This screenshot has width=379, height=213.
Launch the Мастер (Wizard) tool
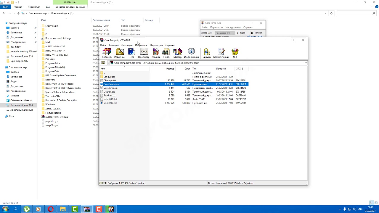pos(177,53)
